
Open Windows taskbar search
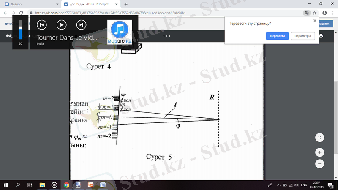(18, 185)
